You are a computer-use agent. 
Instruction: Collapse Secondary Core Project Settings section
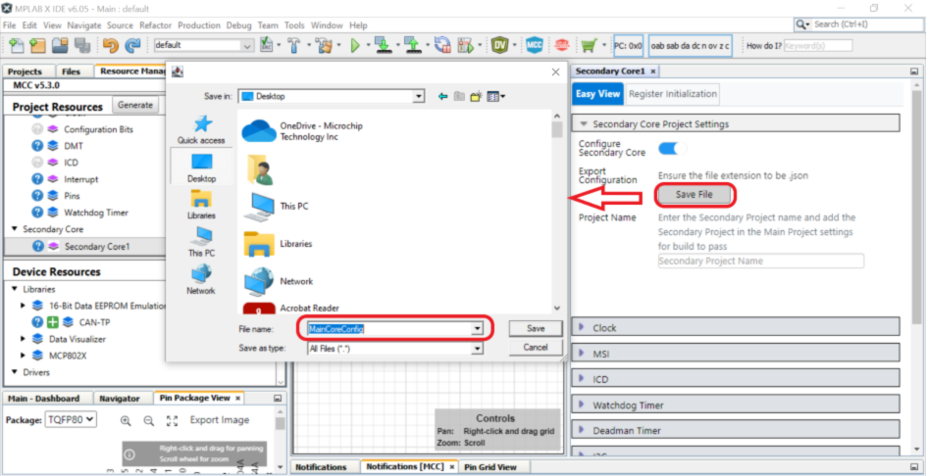pyautogui.click(x=736, y=123)
